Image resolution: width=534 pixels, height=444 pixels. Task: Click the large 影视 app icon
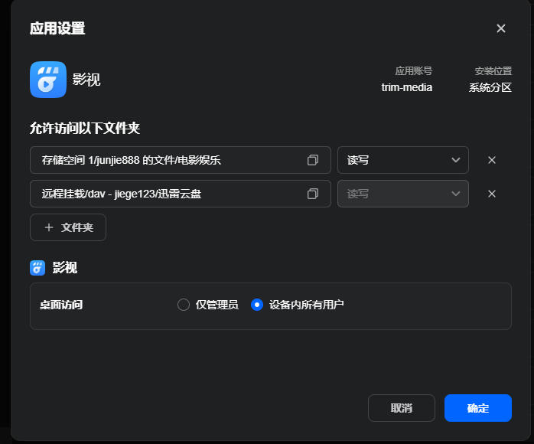pyautogui.click(x=48, y=80)
